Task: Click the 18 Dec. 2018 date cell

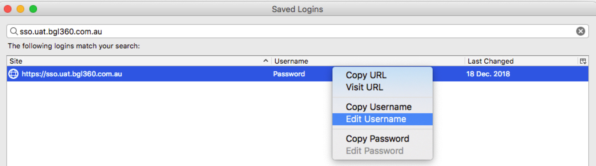Action: click(x=488, y=74)
